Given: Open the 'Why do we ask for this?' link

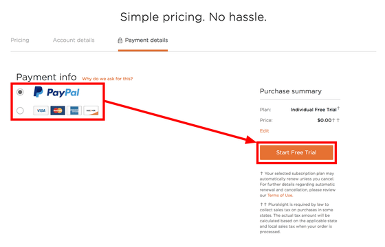Looking at the screenshot, I should coord(107,79).
